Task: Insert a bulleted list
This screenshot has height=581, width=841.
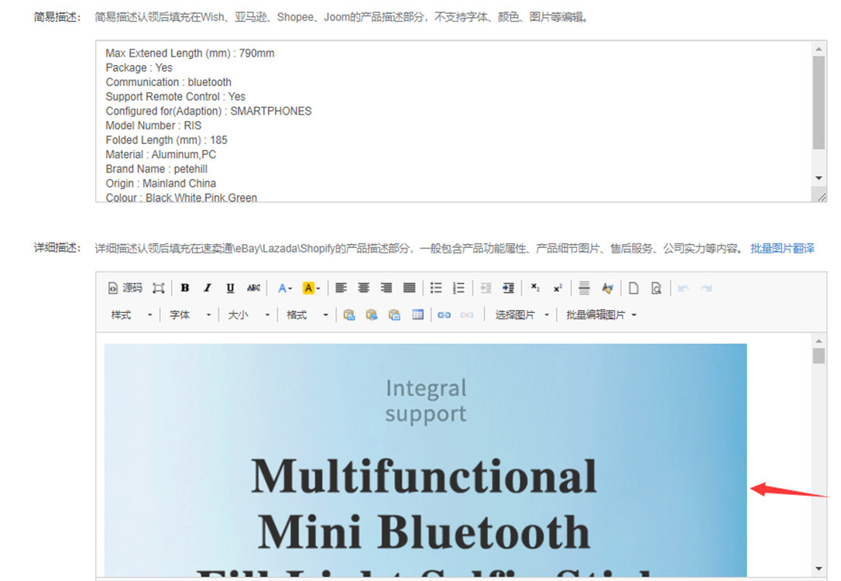Action: point(436,288)
